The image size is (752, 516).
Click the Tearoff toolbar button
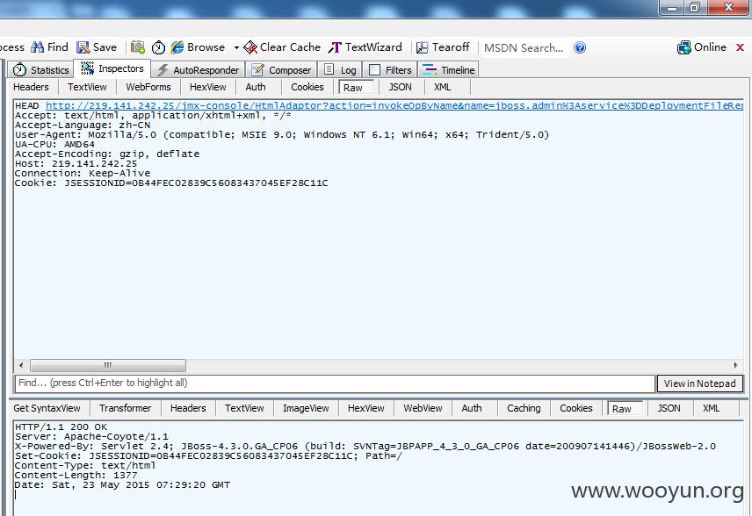point(443,47)
